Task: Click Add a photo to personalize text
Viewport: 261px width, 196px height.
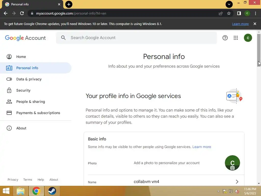Action: [167, 163]
